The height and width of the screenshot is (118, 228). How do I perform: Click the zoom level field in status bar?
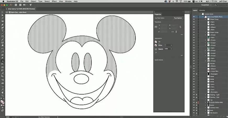coord(9,117)
